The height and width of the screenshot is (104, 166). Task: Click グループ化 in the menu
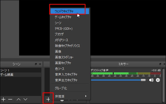point(70,88)
